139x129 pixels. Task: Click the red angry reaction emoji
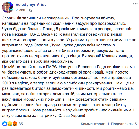[15, 124]
